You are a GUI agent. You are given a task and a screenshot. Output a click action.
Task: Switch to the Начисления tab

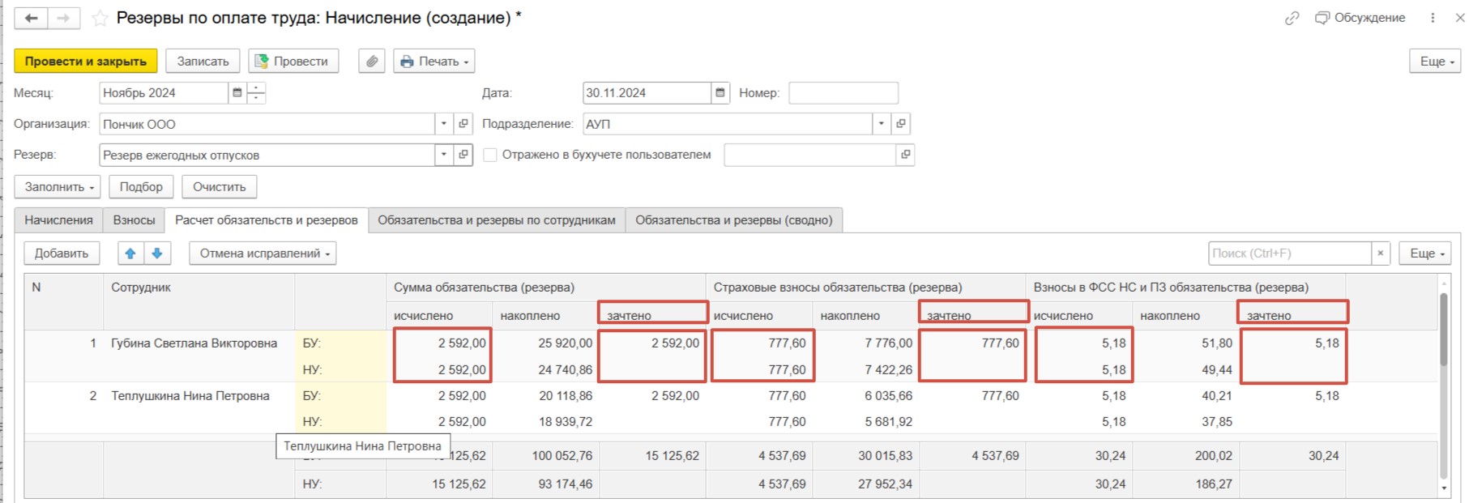[58, 220]
